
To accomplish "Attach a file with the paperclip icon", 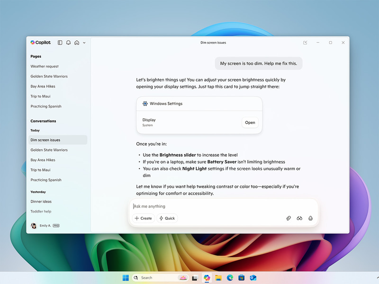I will pyautogui.click(x=289, y=218).
